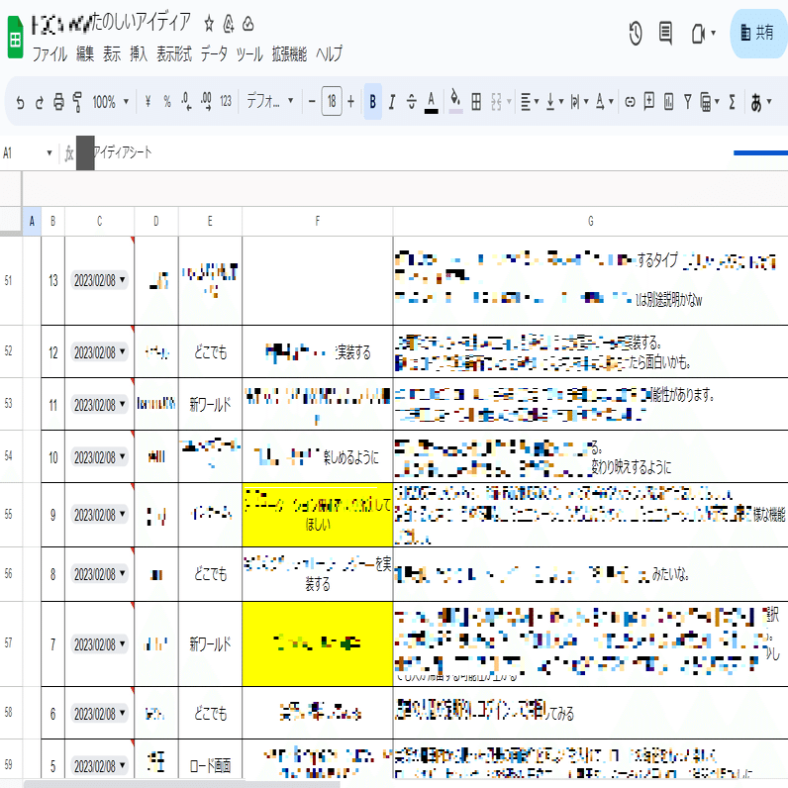Open the comments panel icon

click(x=665, y=34)
